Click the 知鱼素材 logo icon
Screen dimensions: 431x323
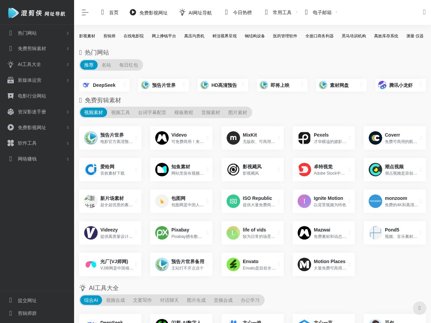pyautogui.click(x=162, y=170)
